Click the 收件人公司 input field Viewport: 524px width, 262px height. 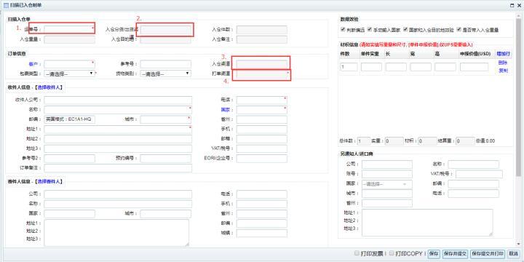tap(118, 100)
